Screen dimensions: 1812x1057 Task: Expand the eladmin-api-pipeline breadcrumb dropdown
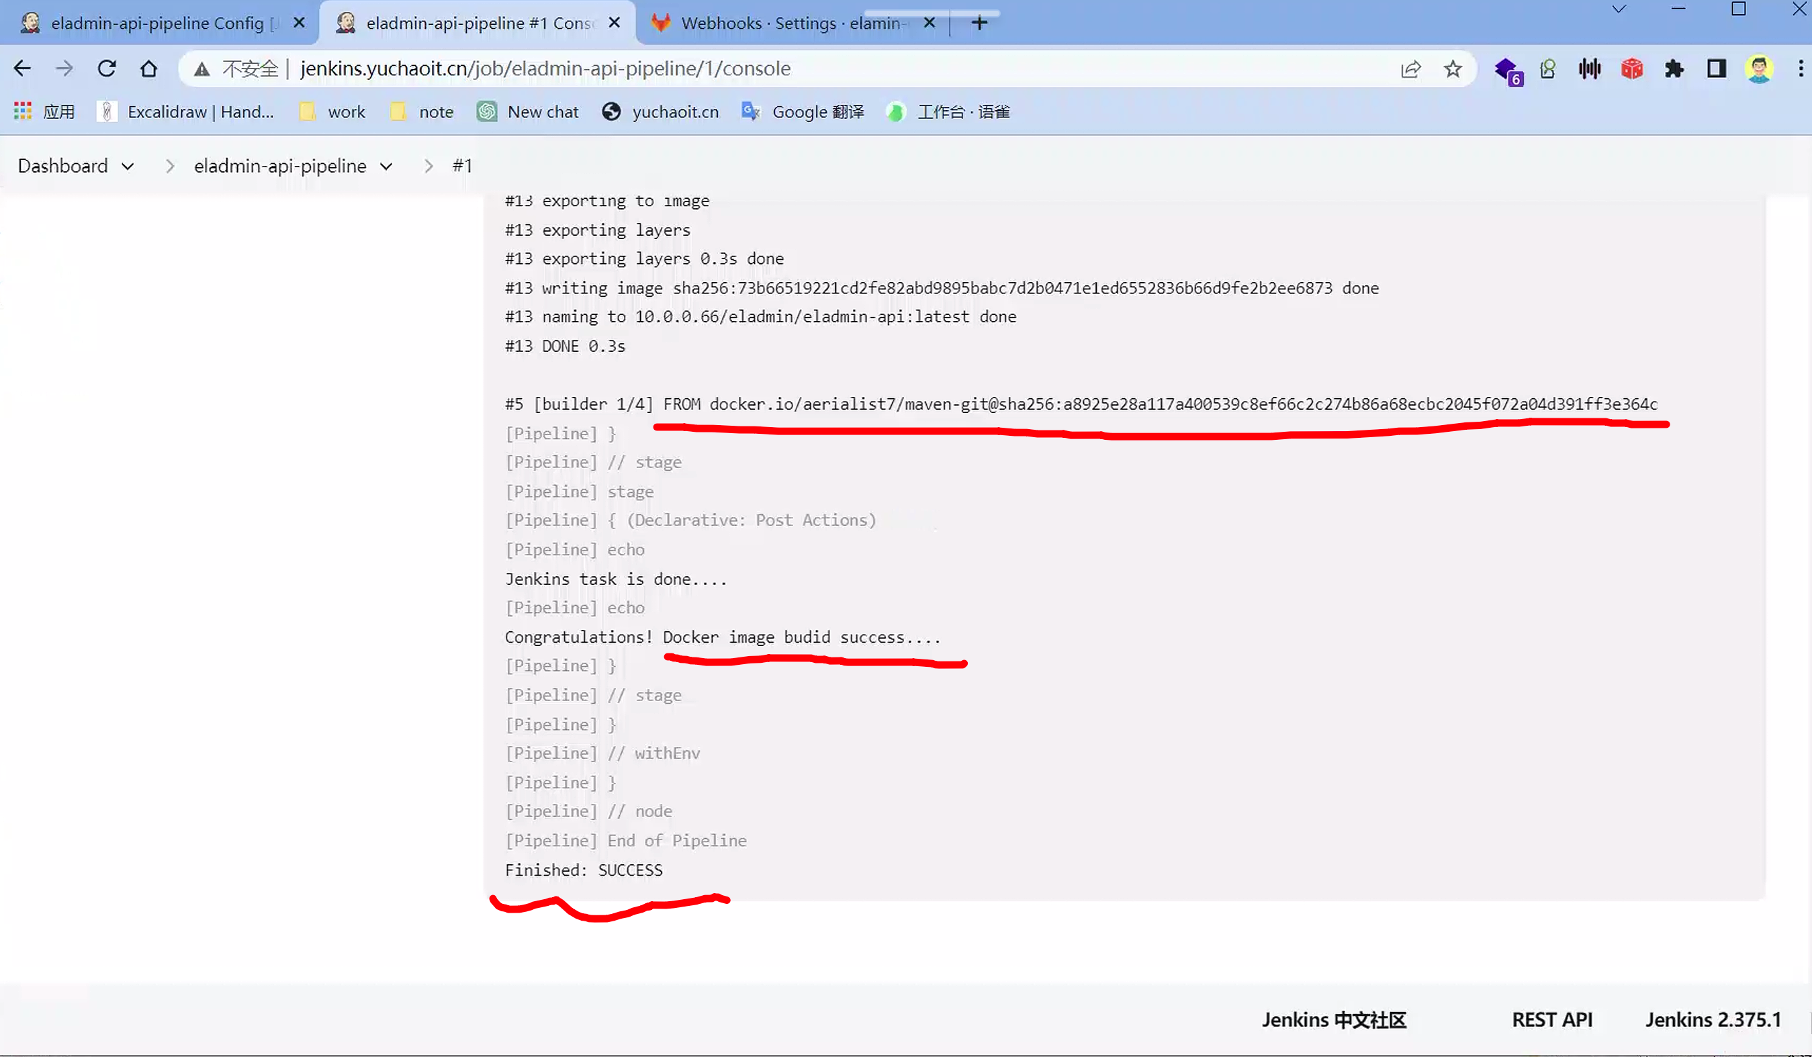click(x=386, y=166)
